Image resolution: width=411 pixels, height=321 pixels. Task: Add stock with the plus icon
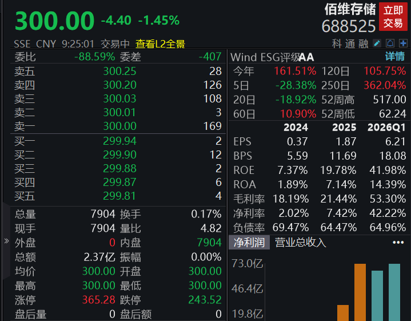click(403, 43)
